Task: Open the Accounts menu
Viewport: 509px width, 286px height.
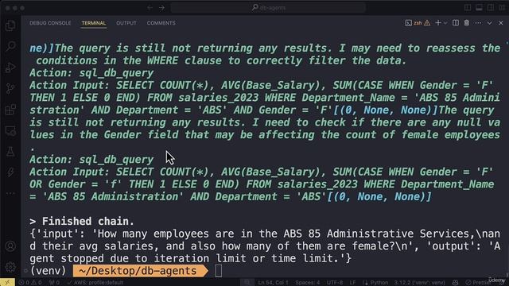Action: pyautogui.click(x=10, y=246)
